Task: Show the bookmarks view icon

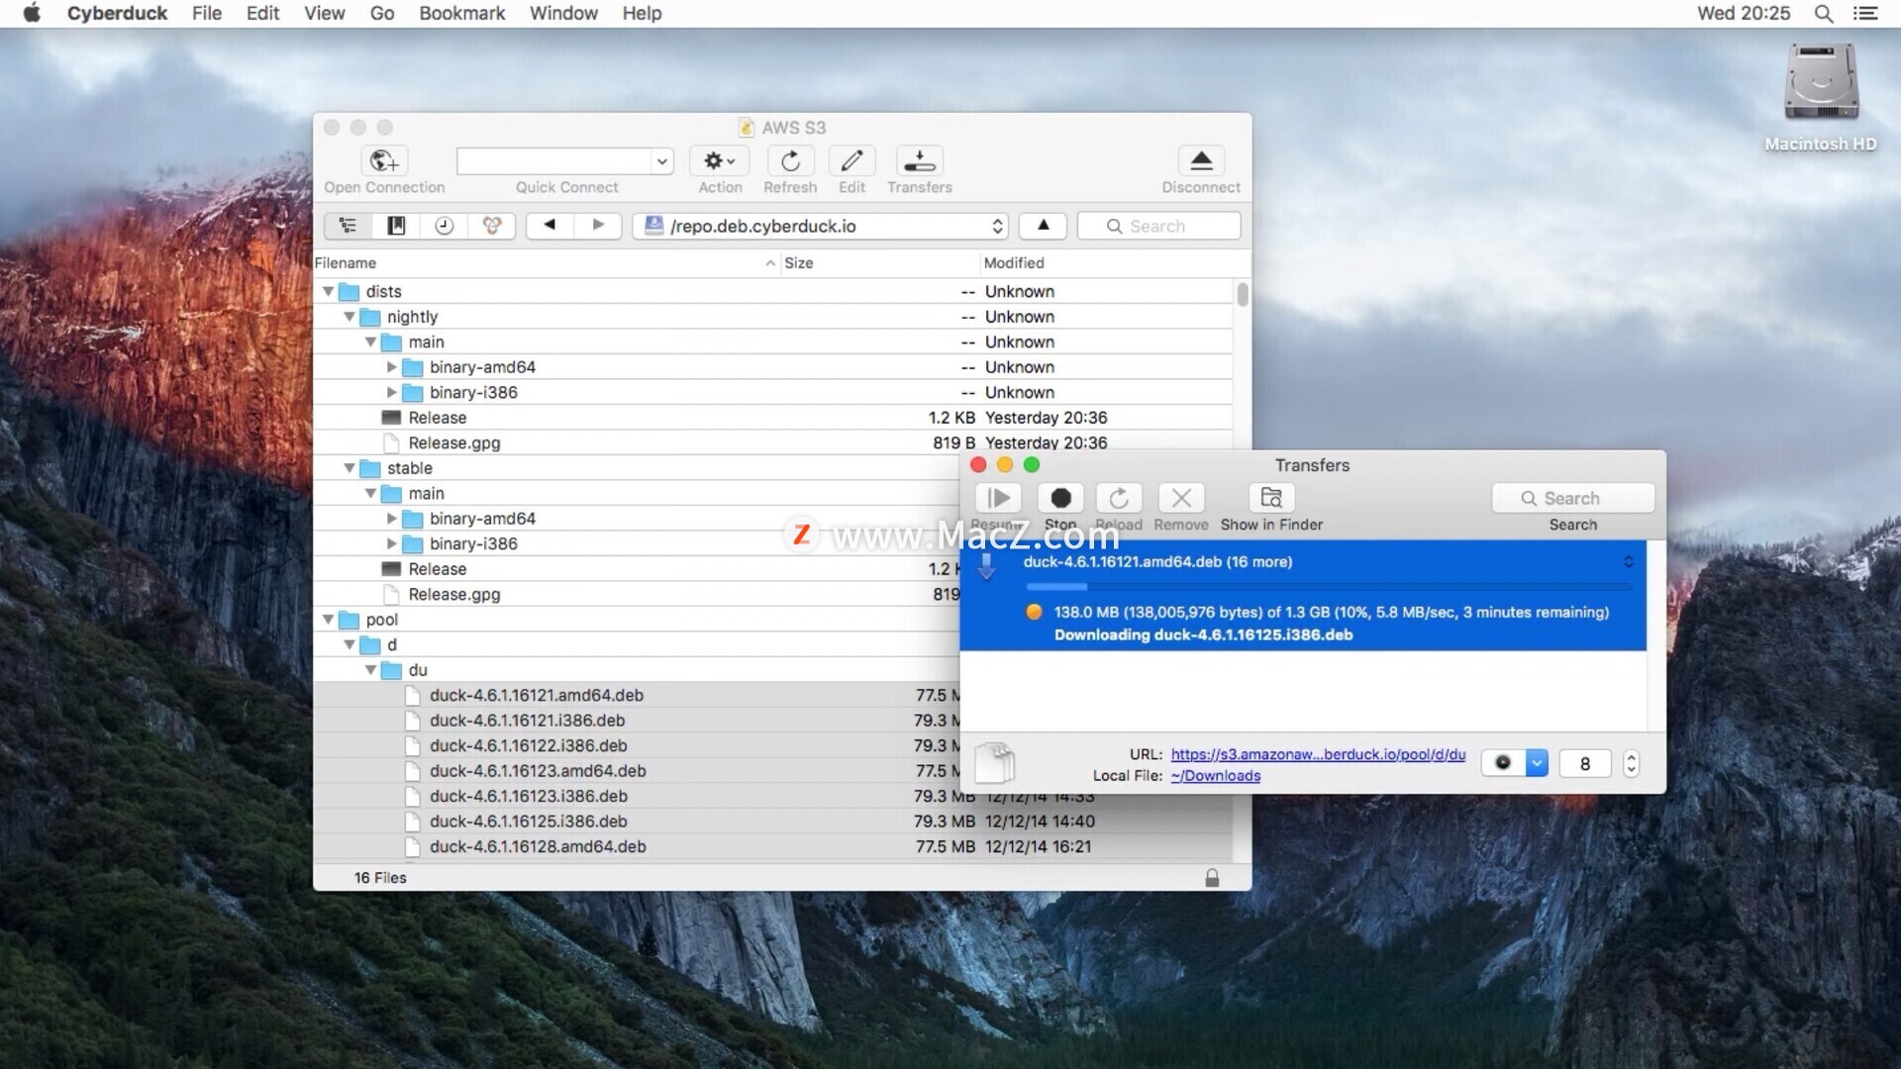Action: 396,226
